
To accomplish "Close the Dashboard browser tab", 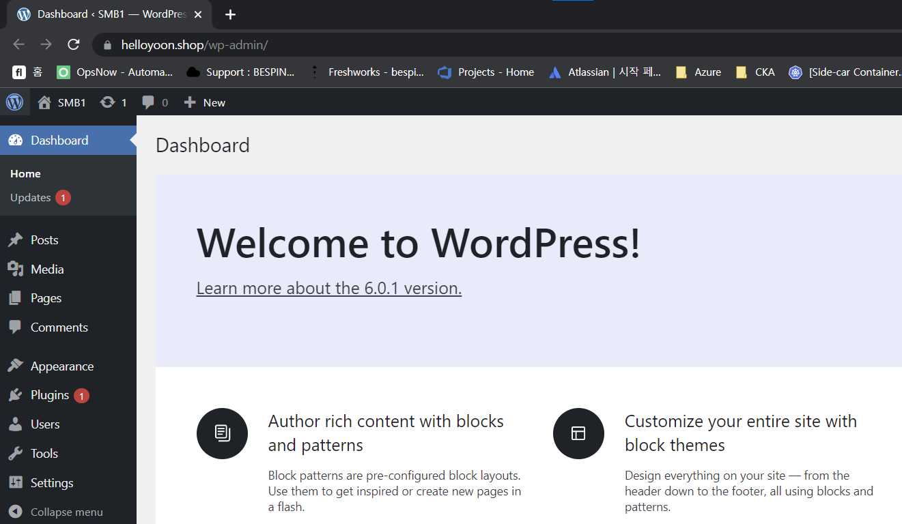I will click(198, 14).
